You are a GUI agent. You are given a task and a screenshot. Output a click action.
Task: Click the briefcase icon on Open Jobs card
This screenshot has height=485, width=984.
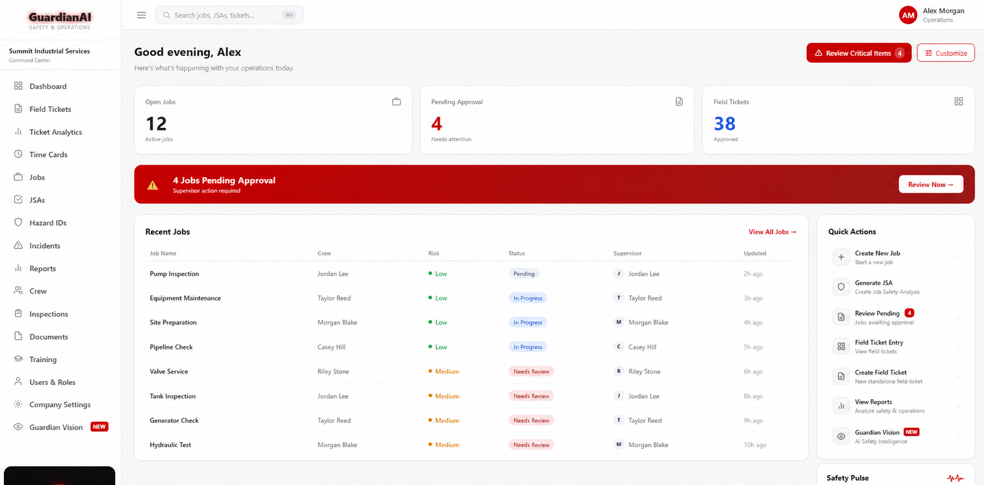pyautogui.click(x=396, y=102)
